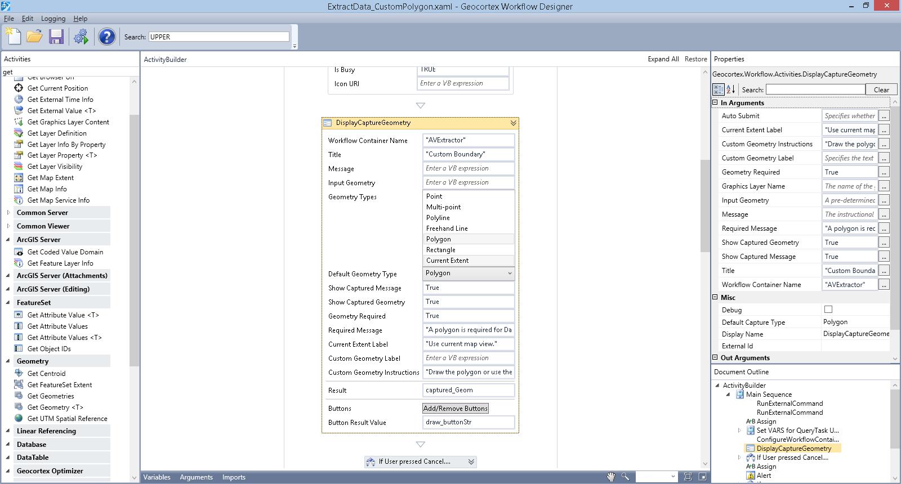Expand the If User pressed Cancel activity
This screenshot has width=901, height=484.
tap(471, 461)
